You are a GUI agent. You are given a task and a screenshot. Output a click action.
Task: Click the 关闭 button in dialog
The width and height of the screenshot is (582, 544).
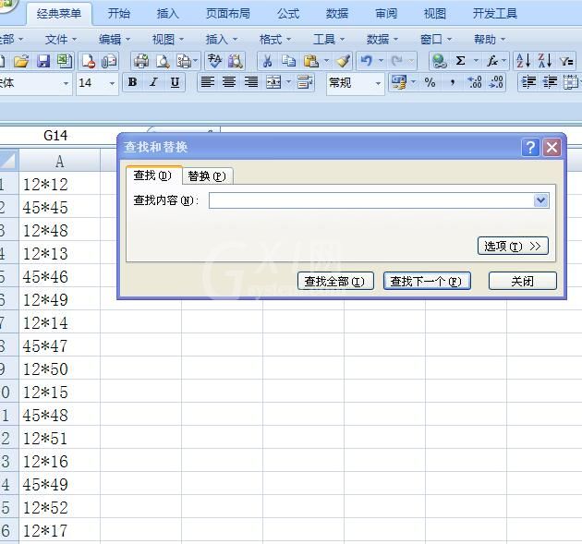523,282
